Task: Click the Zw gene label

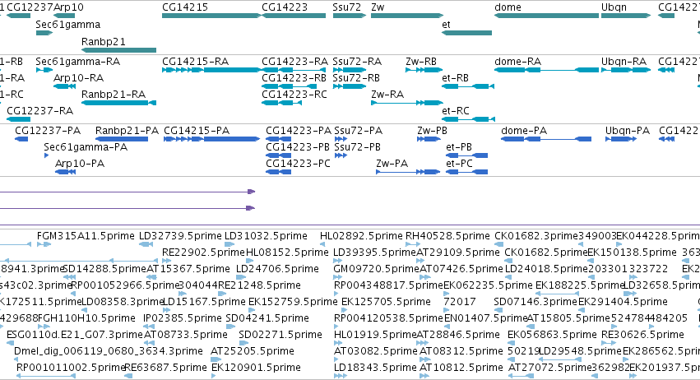Action: [378, 7]
